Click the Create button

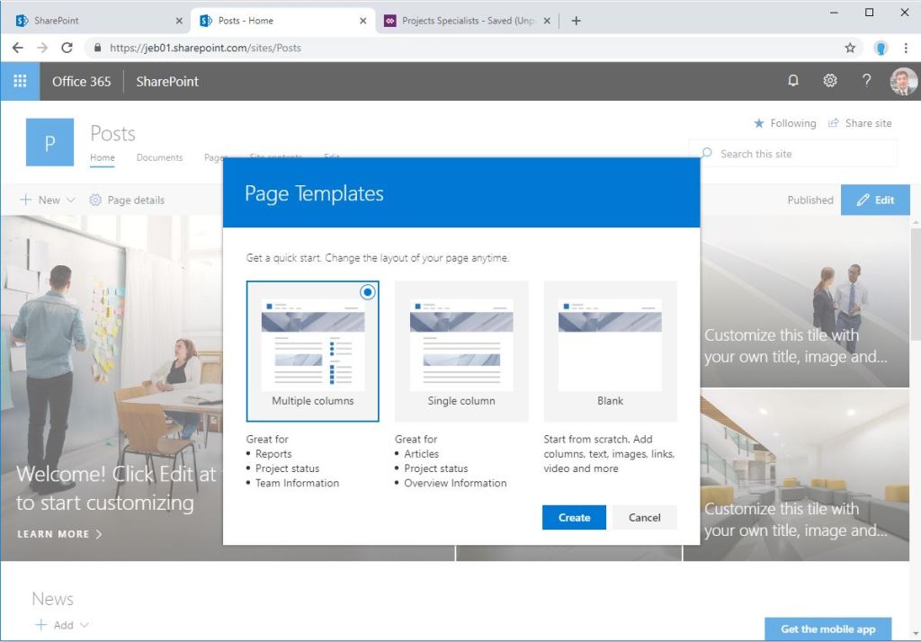[573, 517]
